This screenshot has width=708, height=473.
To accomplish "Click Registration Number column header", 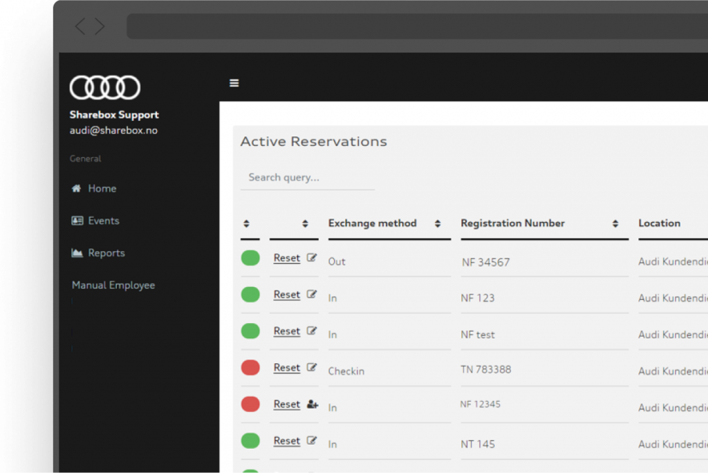I will tap(512, 223).
